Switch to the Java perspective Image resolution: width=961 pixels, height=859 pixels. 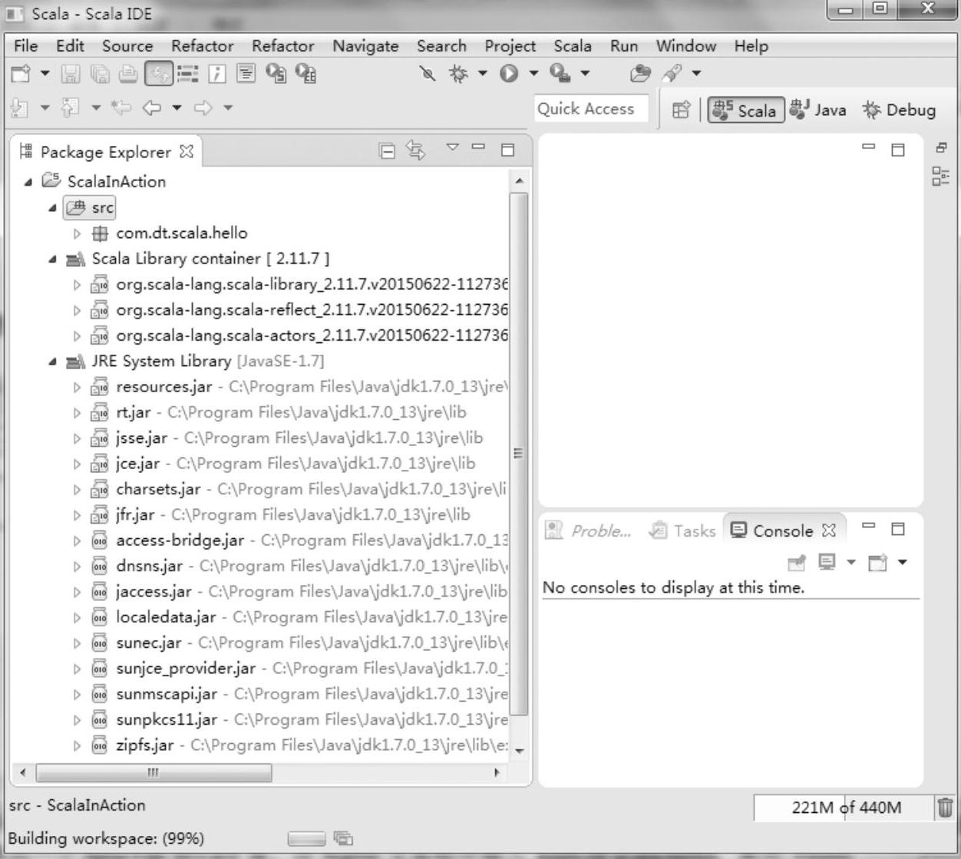[x=818, y=110]
